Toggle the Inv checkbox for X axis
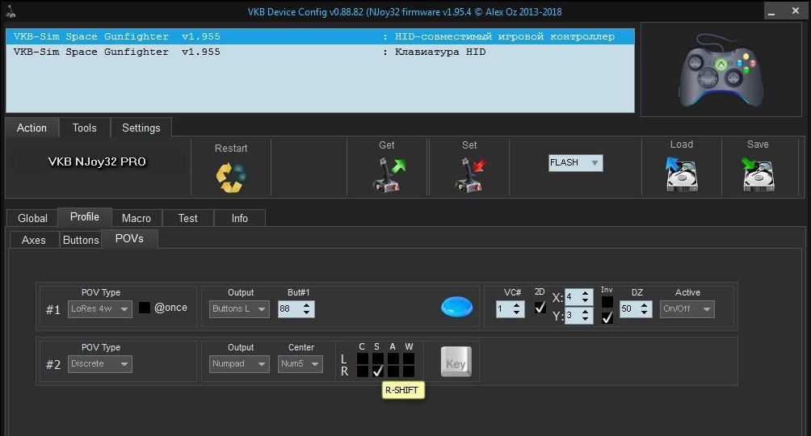The width and height of the screenshot is (811, 436). (x=607, y=301)
